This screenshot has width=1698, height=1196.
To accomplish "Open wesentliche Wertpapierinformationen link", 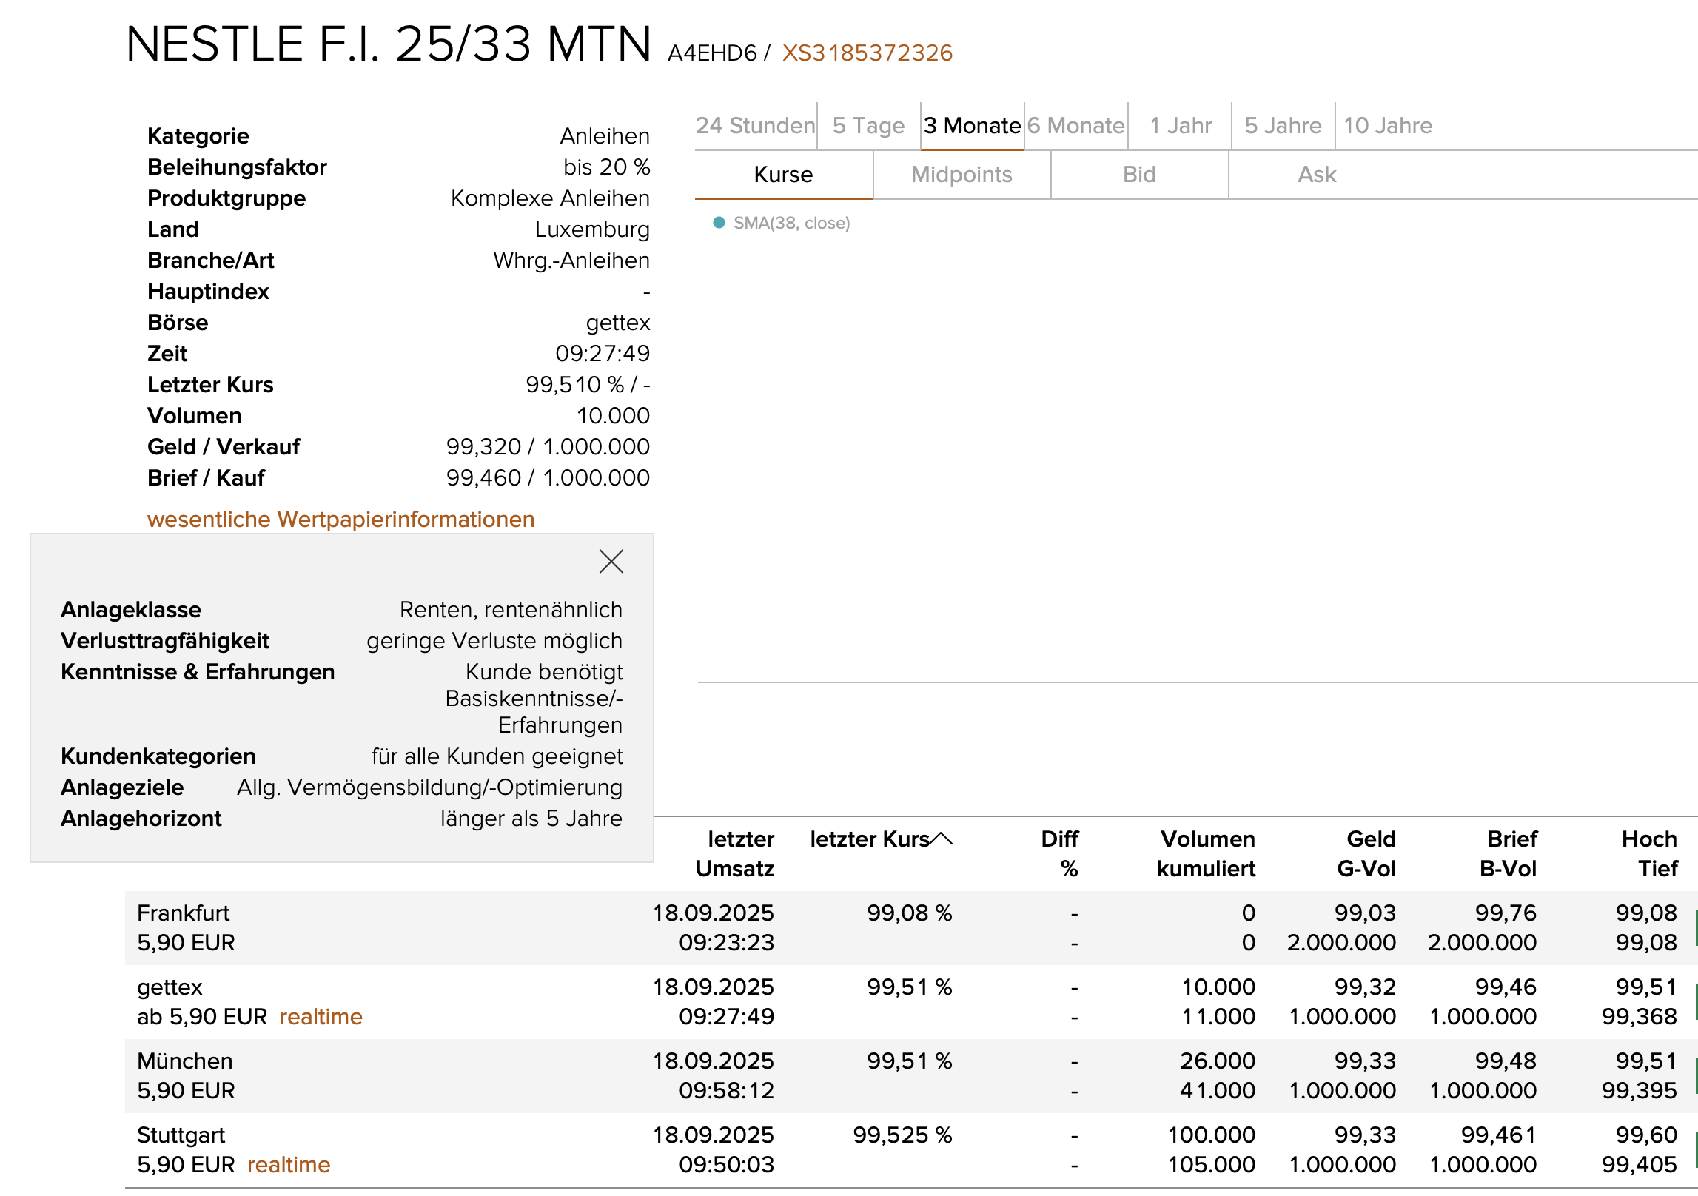I will [340, 520].
